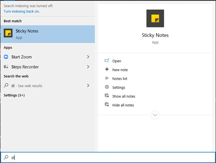
Task: Click search box magnifier icon
Action: coord(6,157)
